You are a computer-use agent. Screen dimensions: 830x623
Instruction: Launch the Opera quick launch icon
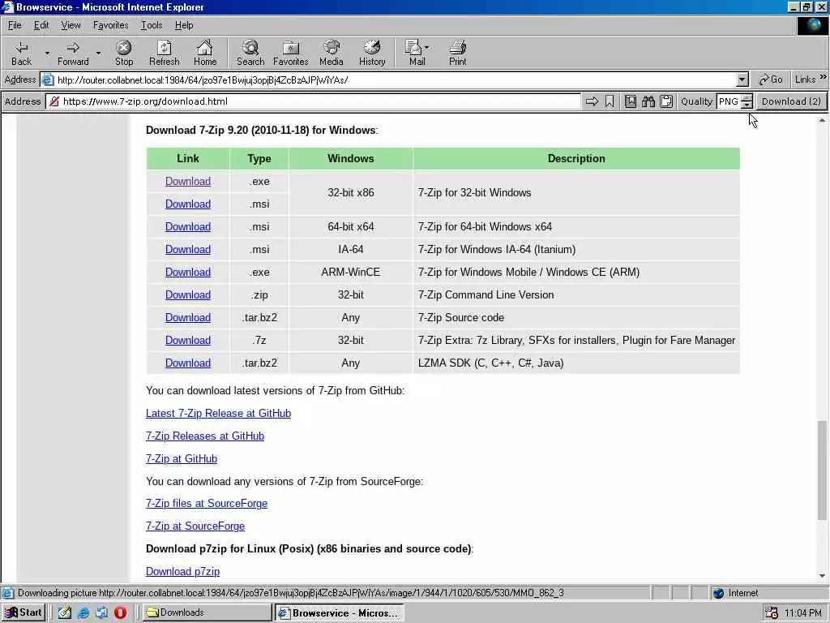pos(120,612)
